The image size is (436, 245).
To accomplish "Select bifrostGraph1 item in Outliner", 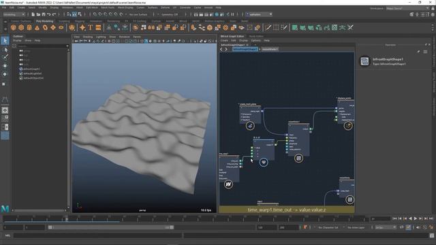I will 31,69.
